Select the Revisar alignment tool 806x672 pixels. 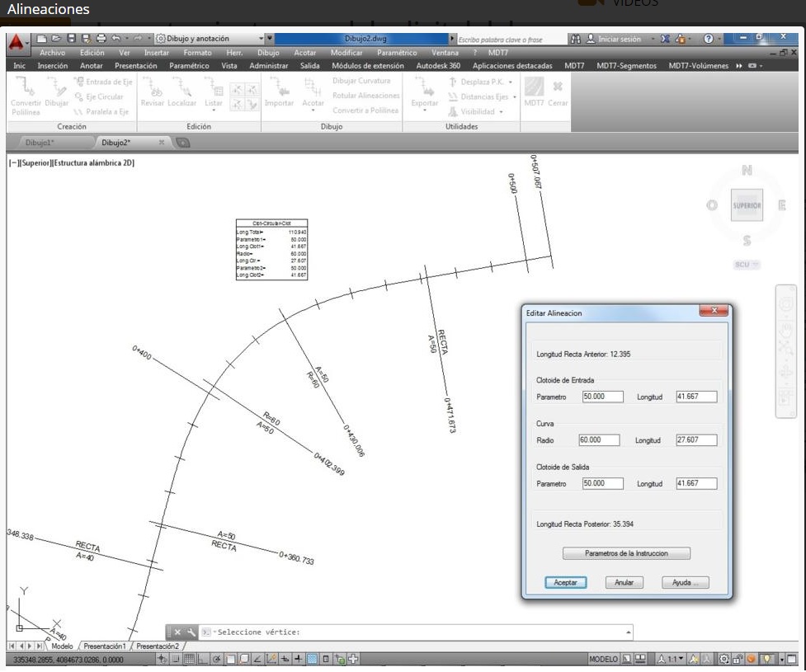153,92
